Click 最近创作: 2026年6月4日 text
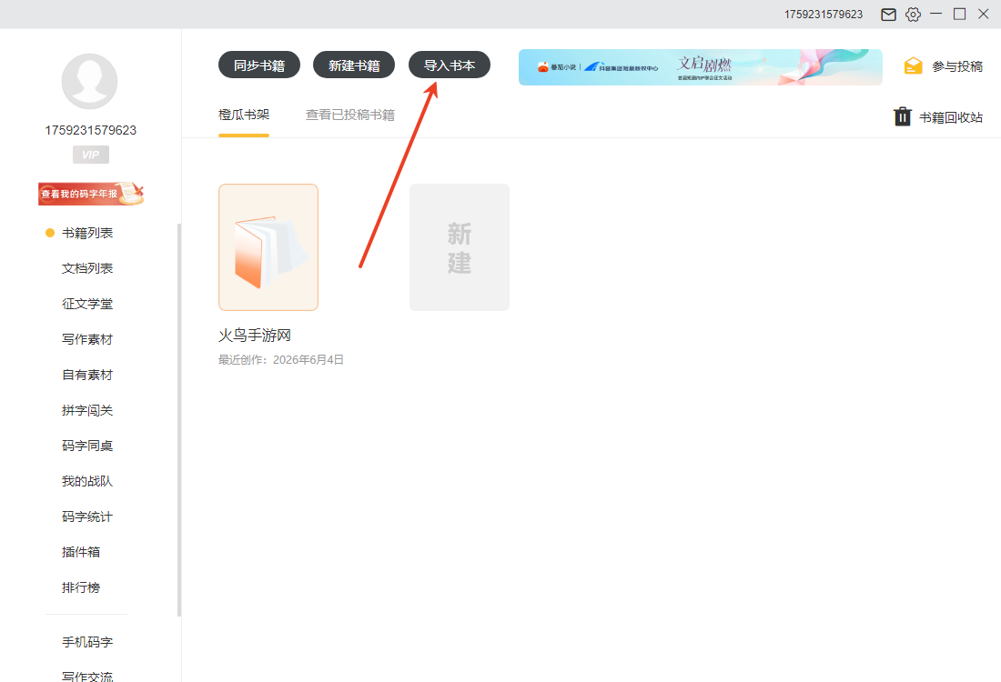The height and width of the screenshot is (682, 1001). [x=281, y=360]
